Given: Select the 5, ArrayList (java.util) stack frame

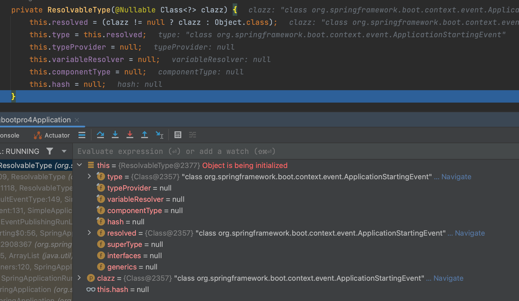Looking at the screenshot, I should [36, 256].
